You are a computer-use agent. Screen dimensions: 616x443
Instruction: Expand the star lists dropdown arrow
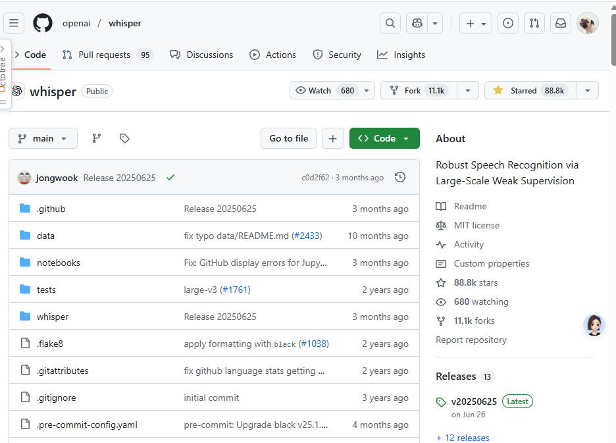coord(587,90)
